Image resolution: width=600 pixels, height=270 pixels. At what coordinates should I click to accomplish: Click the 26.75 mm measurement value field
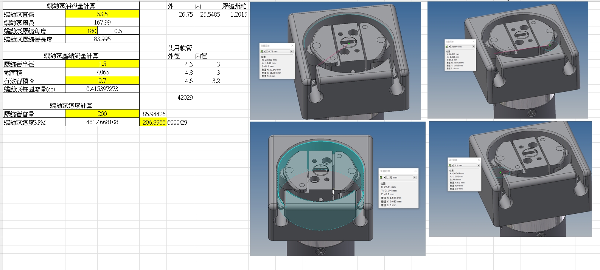point(278,51)
